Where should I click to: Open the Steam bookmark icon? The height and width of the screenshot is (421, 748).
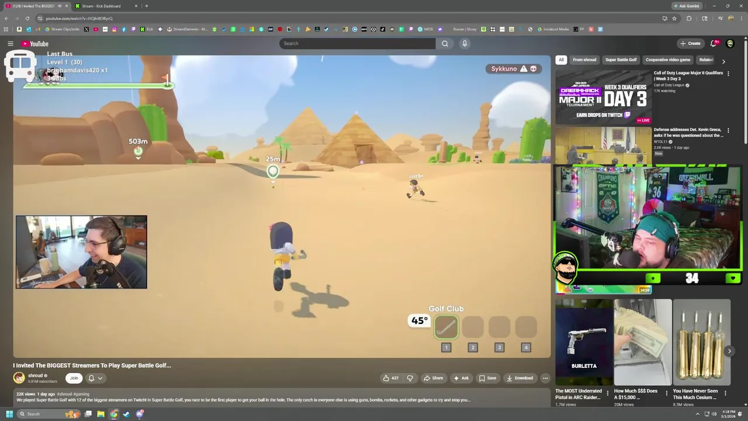coord(326,29)
